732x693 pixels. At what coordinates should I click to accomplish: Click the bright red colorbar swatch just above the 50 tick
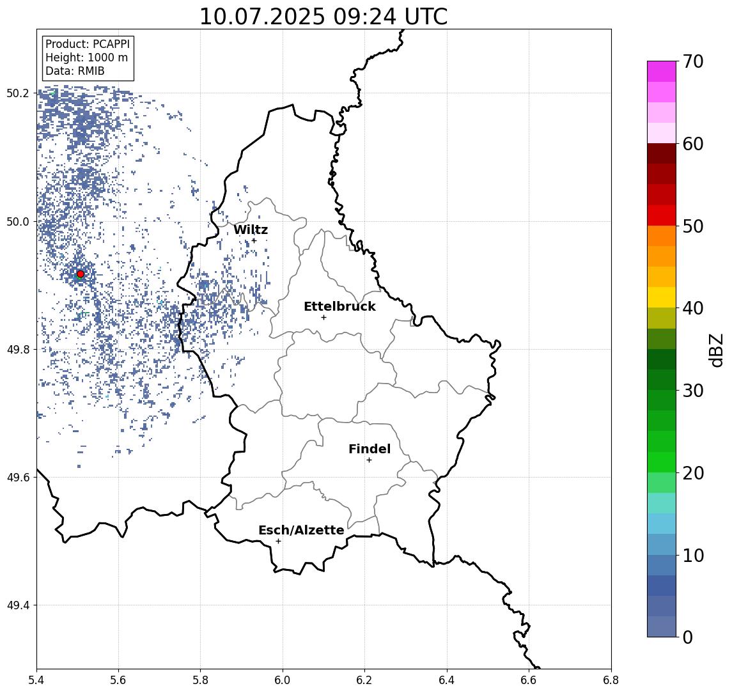tap(662, 215)
